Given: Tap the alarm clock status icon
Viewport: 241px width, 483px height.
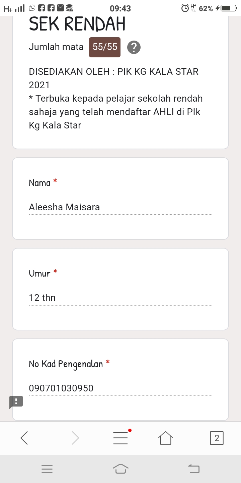Looking at the screenshot, I should (185, 8).
